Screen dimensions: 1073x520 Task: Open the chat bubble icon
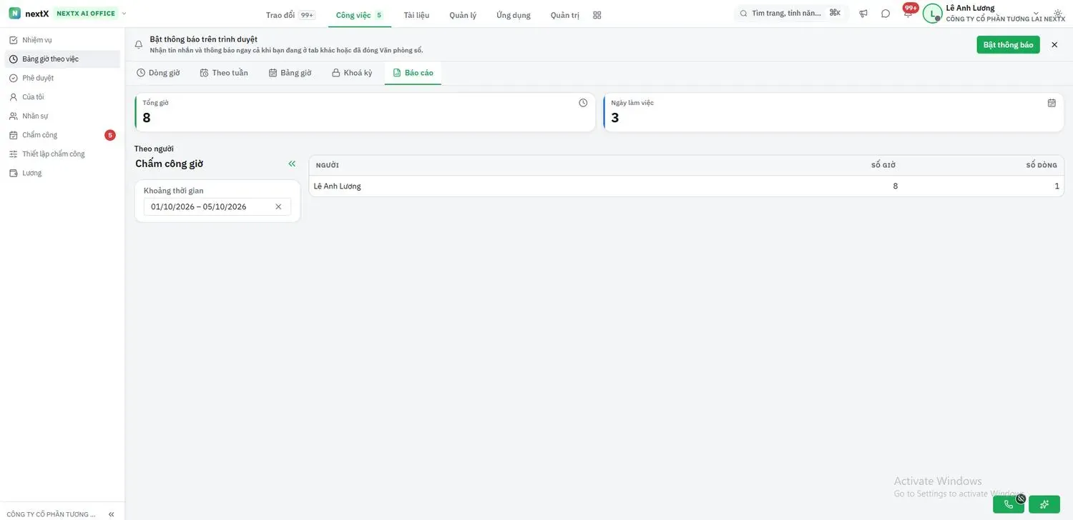[886, 14]
